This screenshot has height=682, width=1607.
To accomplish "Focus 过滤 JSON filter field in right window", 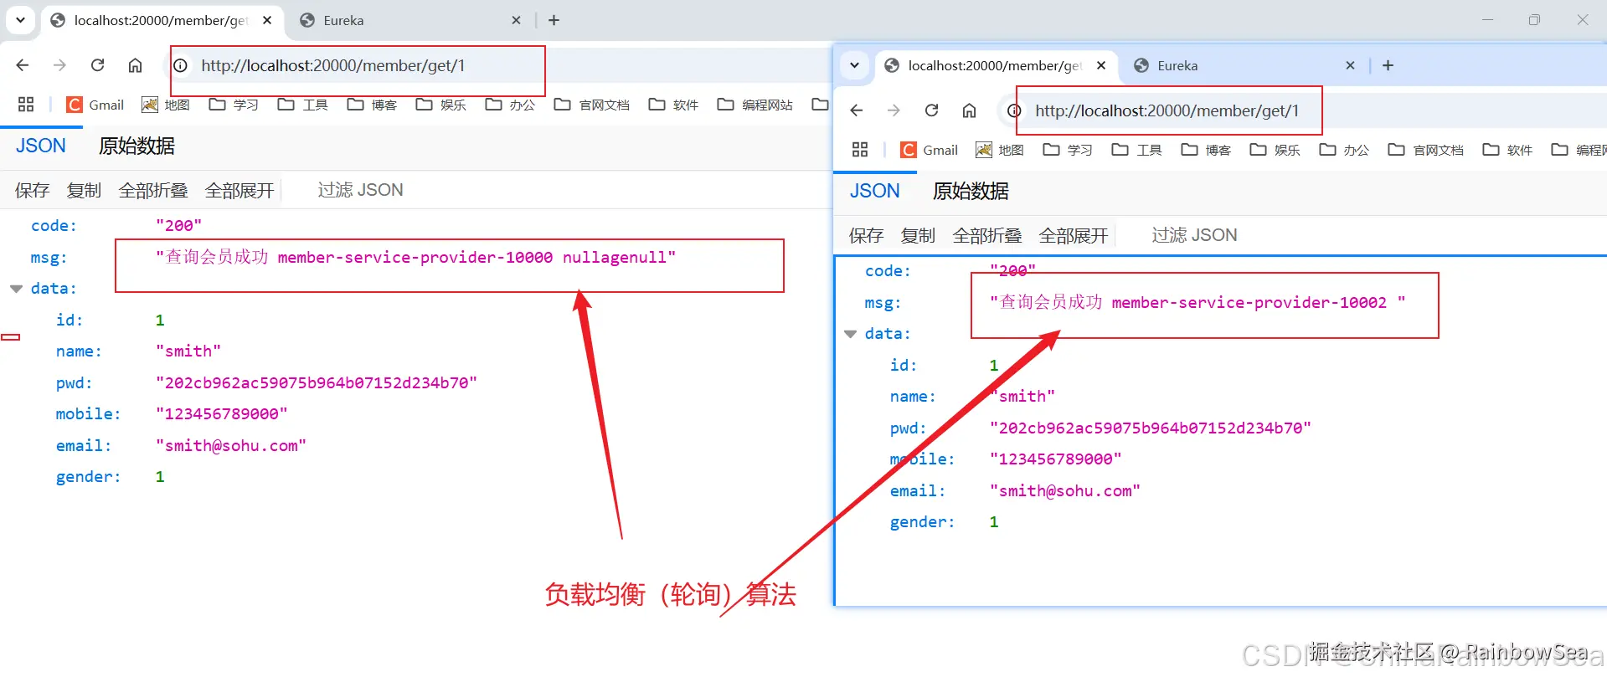I will tap(1195, 236).
